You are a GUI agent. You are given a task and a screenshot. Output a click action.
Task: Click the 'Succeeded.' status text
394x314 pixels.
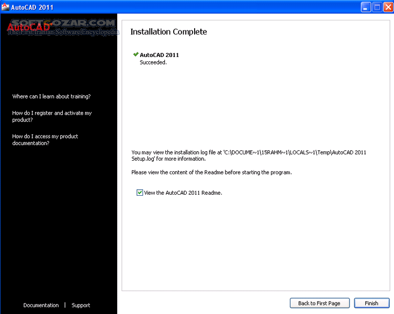click(153, 62)
